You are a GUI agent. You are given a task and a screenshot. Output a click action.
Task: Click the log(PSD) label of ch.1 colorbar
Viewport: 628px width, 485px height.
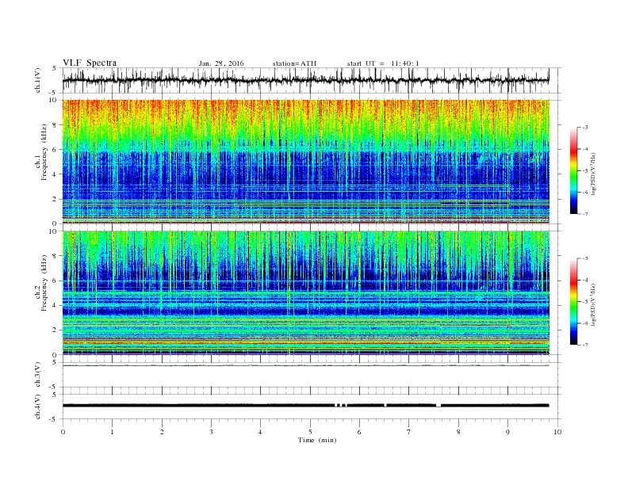pos(594,174)
